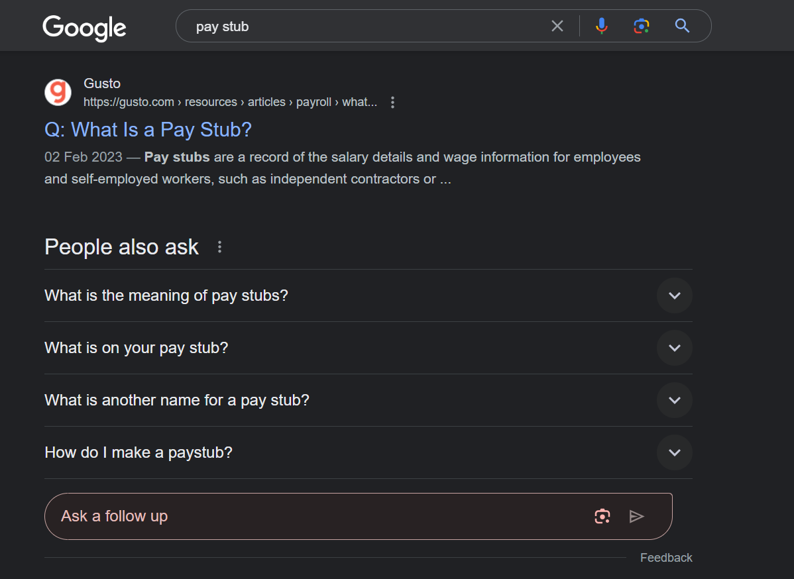The height and width of the screenshot is (579, 794).
Task: Click the Gusto site favicon
Action: coord(58,92)
